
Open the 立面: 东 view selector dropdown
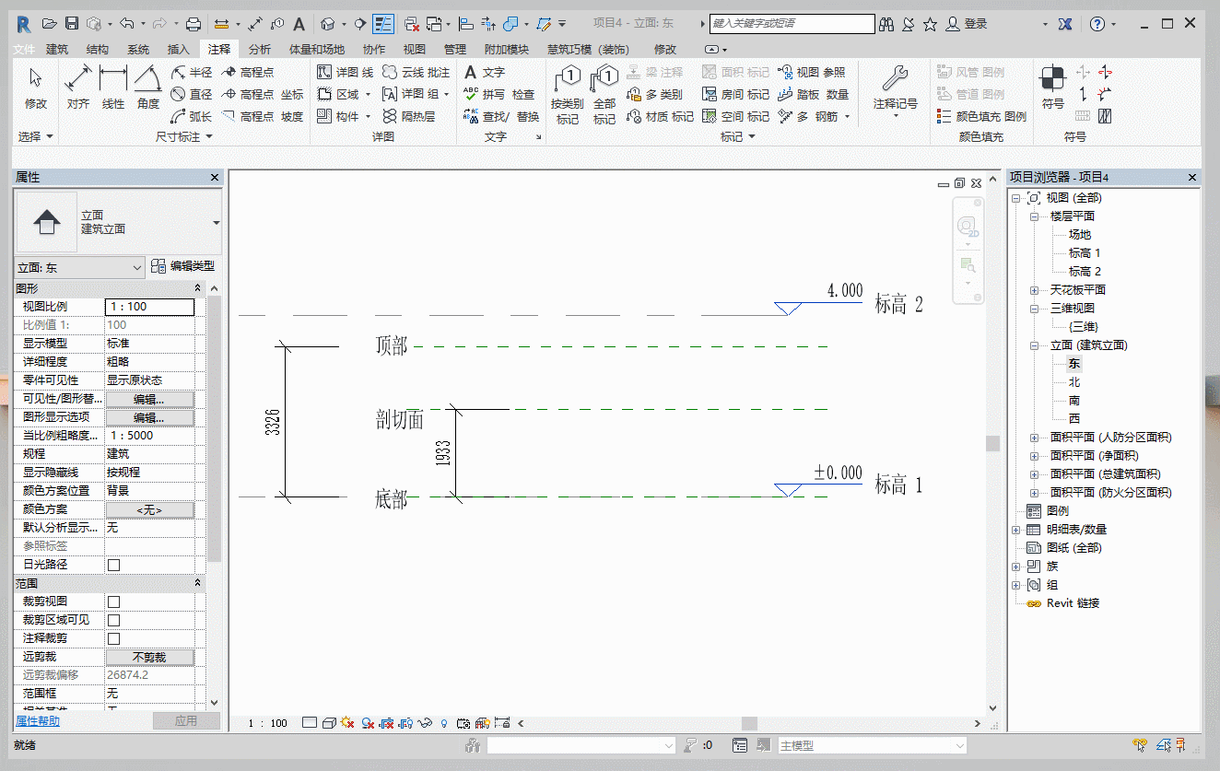[80, 268]
